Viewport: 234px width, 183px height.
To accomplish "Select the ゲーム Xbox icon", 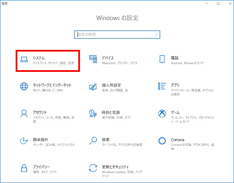I will click(x=162, y=114).
